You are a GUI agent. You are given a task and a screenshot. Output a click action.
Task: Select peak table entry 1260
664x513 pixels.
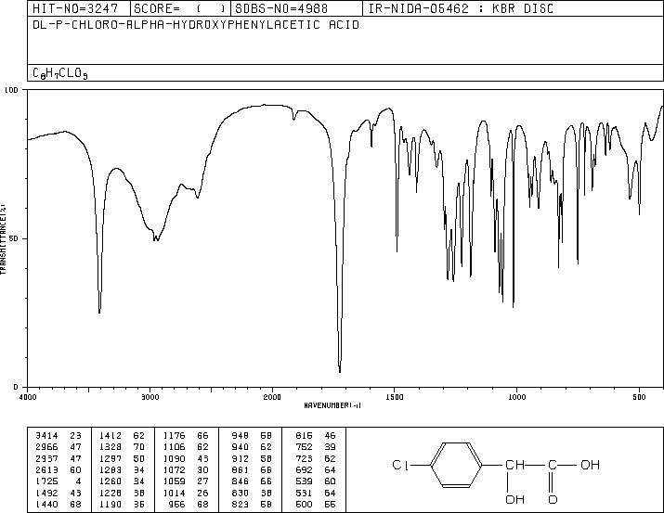coord(122,481)
